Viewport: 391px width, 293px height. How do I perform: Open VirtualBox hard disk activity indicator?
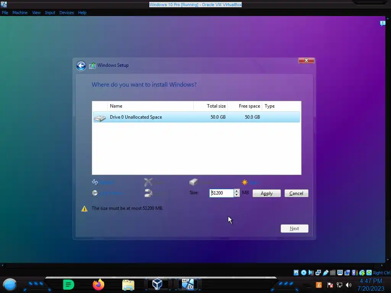tap(296, 272)
